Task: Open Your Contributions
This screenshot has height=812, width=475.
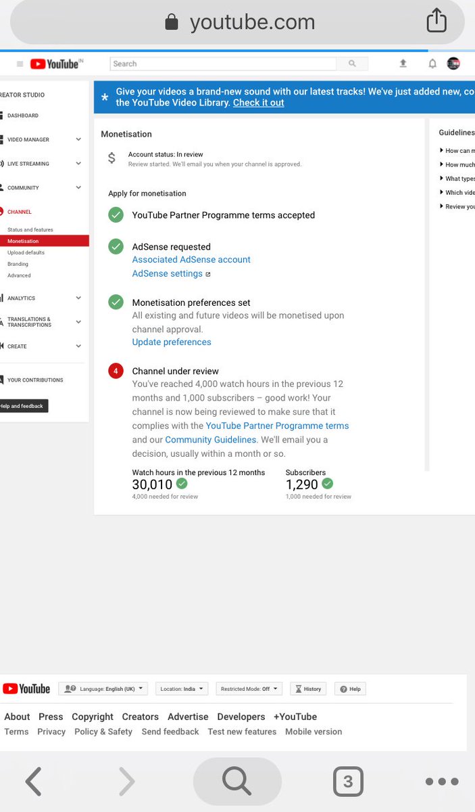Action: (35, 380)
